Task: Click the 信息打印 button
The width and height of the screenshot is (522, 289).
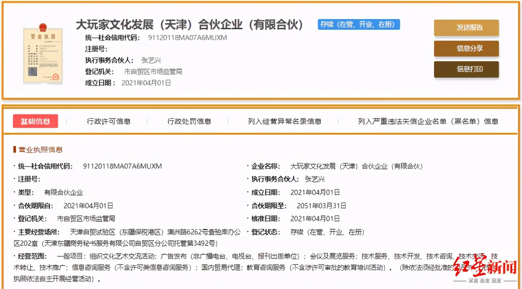Action: [x=466, y=69]
